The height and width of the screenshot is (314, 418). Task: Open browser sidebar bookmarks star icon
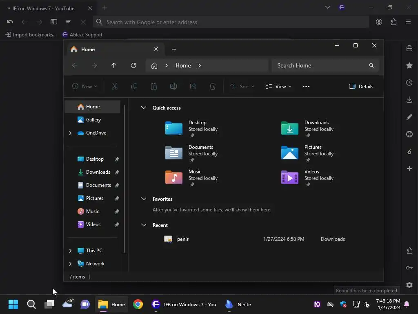pyautogui.click(x=409, y=65)
